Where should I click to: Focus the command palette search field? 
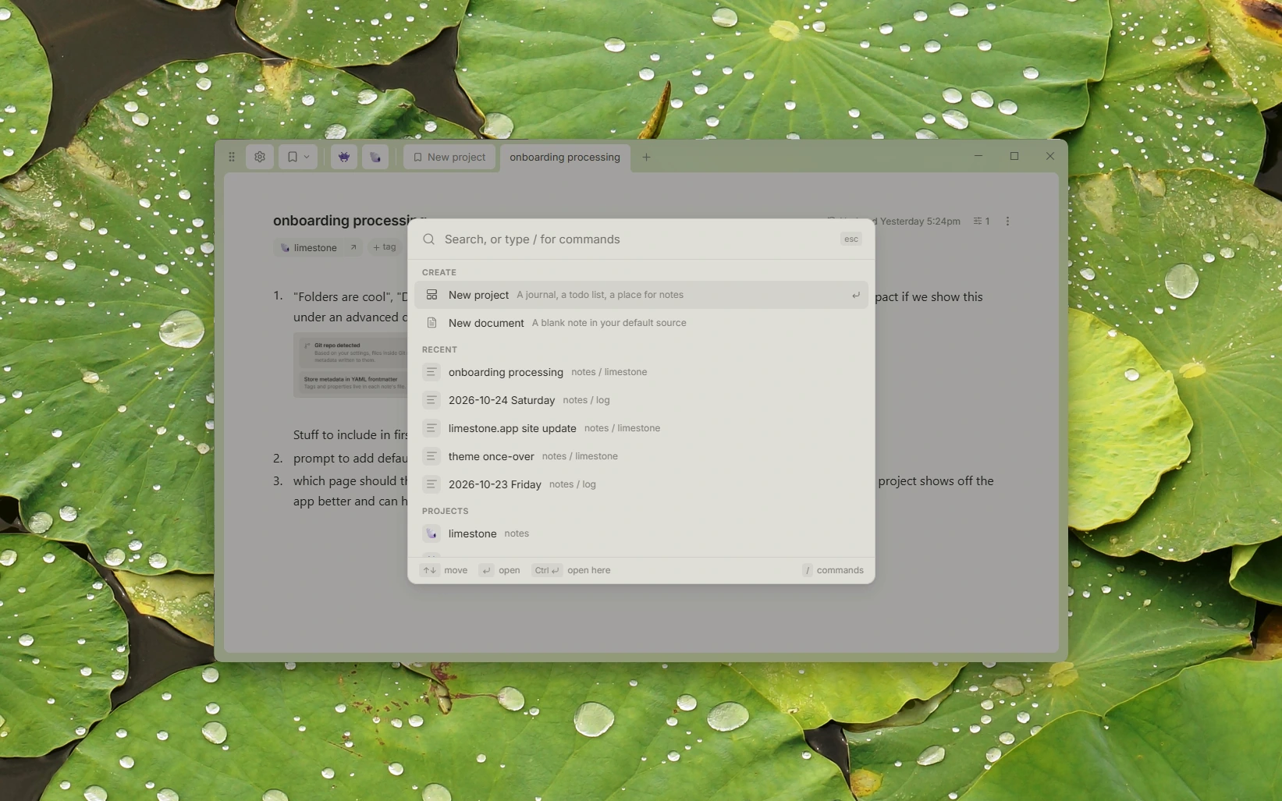[x=640, y=239]
